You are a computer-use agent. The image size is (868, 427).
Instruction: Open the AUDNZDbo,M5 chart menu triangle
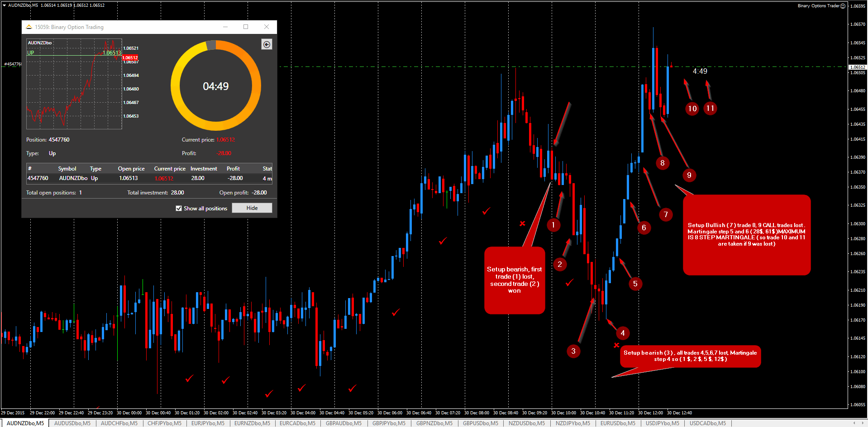[4, 5]
